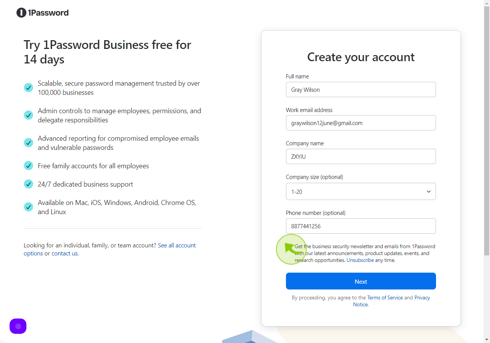Click checkmark icon beside Advanced reporting
This screenshot has width=490, height=343.
29,143
